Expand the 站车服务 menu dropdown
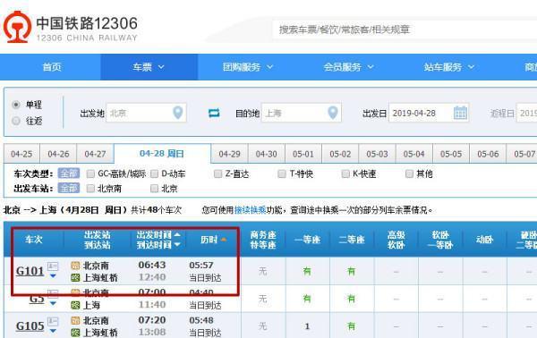The image size is (537, 338). [x=472, y=67]
